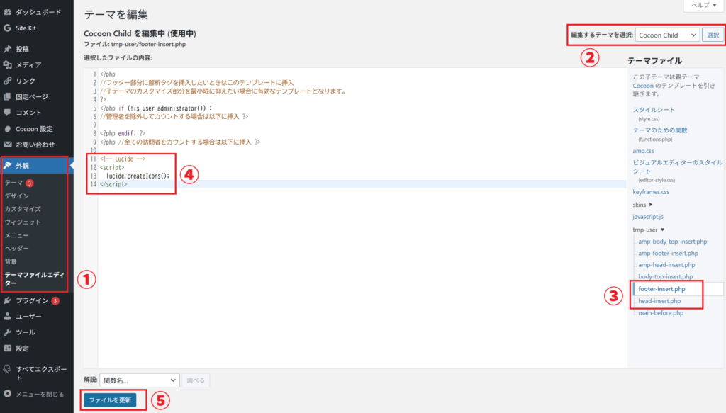Click the pin icon beside 投稿

click(x=7, y=49)
